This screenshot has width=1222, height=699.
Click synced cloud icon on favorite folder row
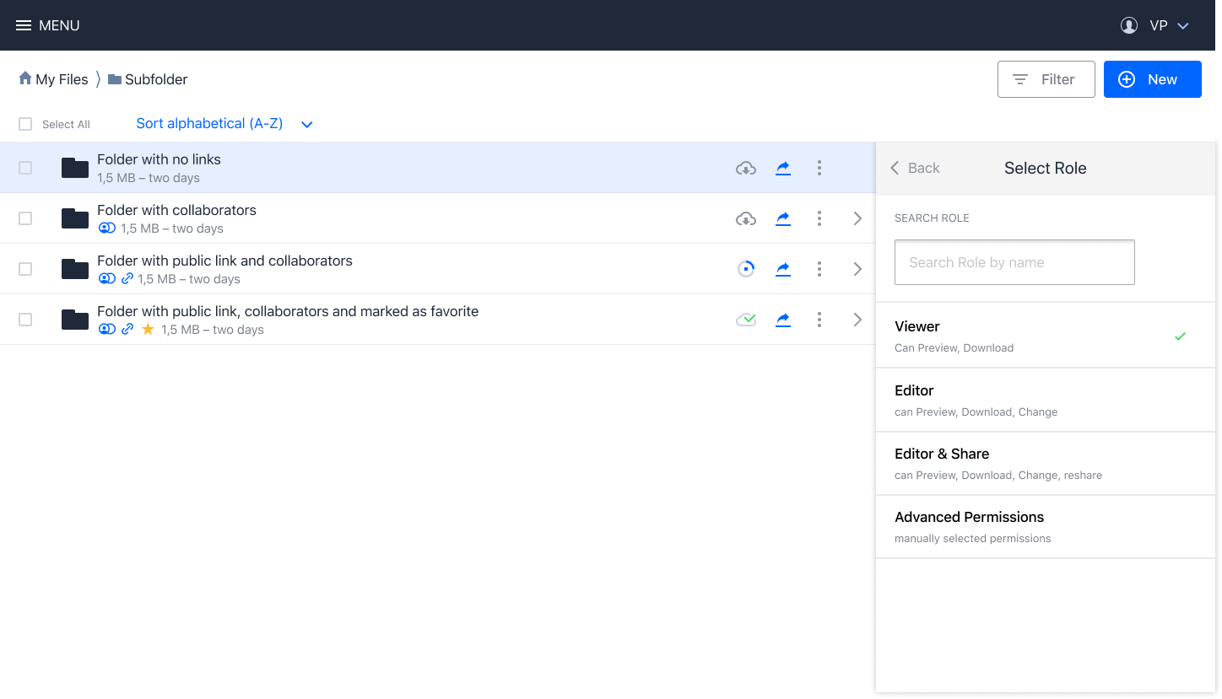click(746, 320)
